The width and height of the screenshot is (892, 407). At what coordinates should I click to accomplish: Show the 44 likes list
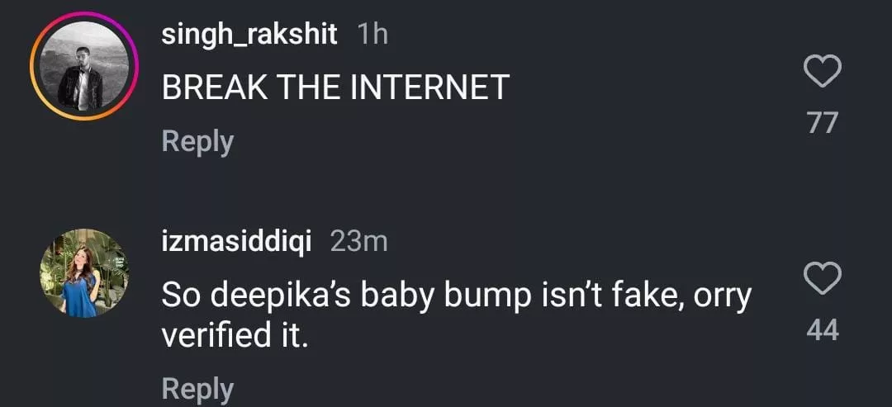pos(823,330)
